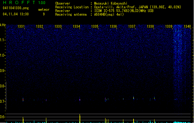Click the 1334 time axis marker
Screen dimensions: 194x123
(76, 26)
